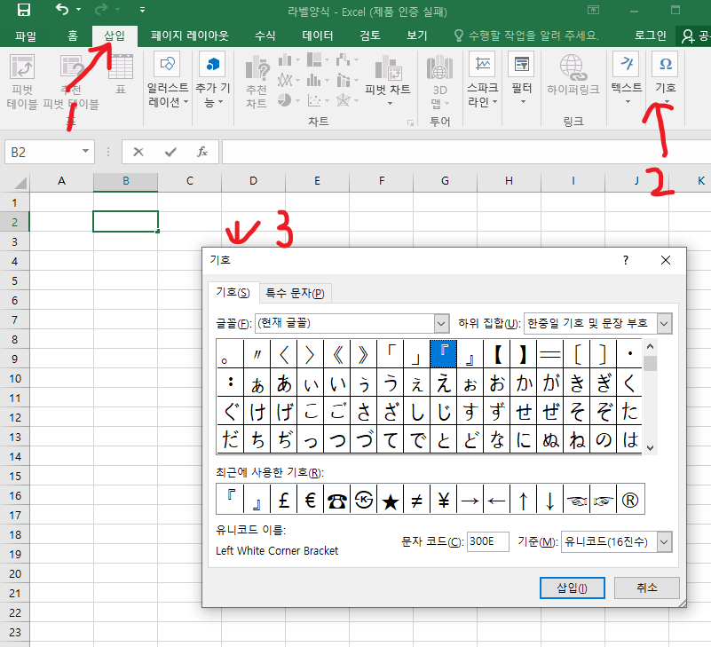Open the 파일 tab
Image resolution: width=711 pixels, height=647 pixels.
click(x=26, y=36)
